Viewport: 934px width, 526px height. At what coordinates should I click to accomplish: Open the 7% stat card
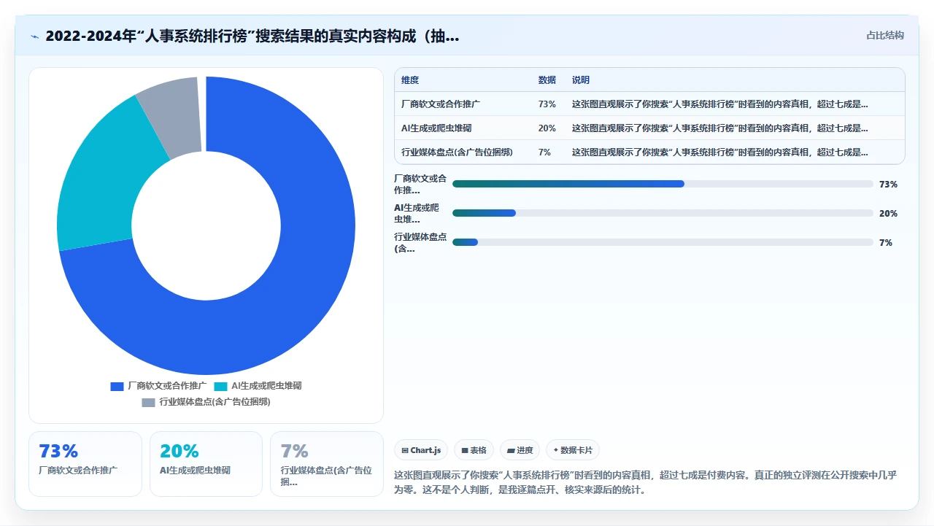(327, 464)
